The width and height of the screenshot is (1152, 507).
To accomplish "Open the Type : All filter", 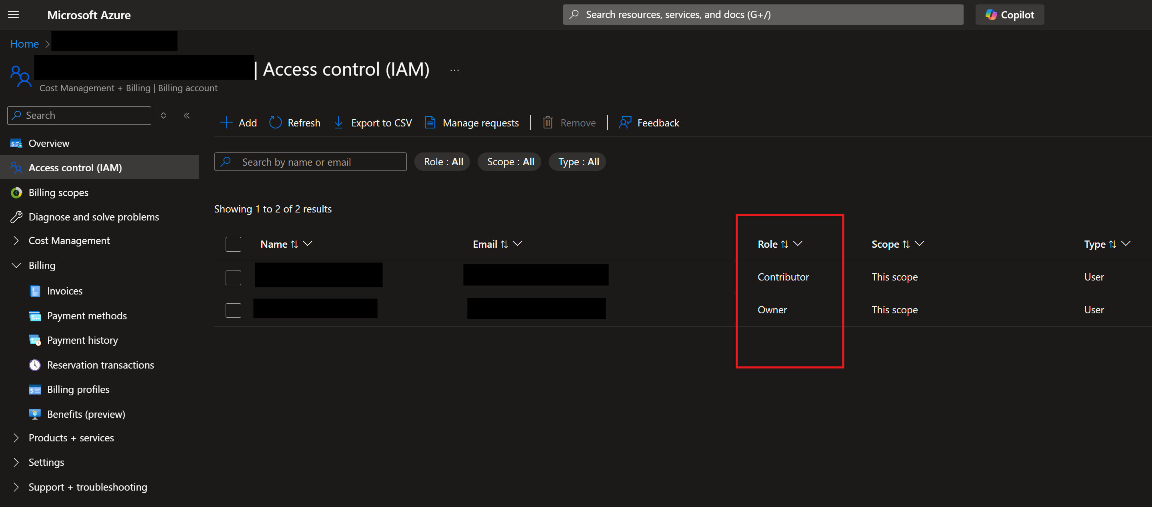I will tap(578, 162).
